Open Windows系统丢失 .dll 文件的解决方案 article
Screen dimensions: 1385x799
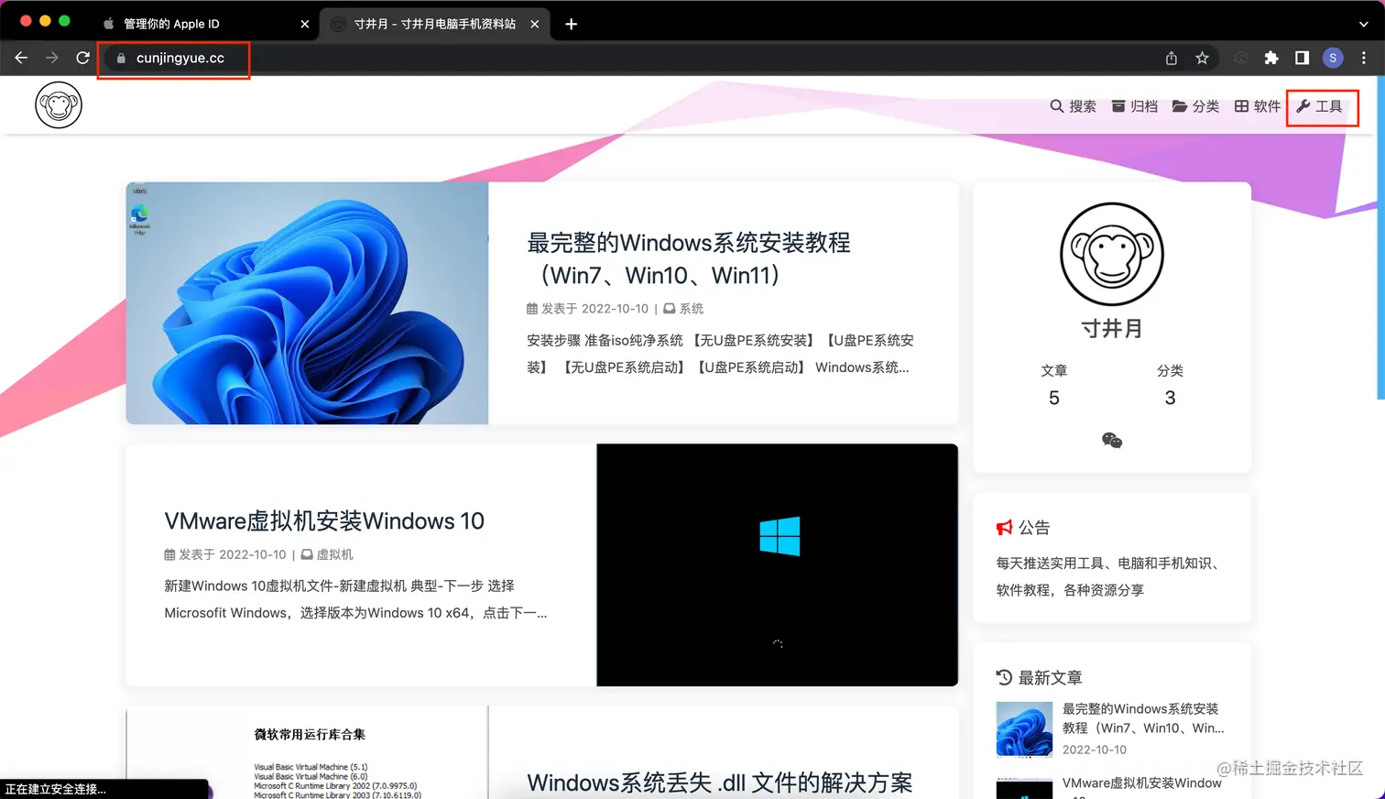[720, 783]
